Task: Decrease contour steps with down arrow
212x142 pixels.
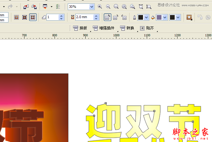Action: (61, 18)
